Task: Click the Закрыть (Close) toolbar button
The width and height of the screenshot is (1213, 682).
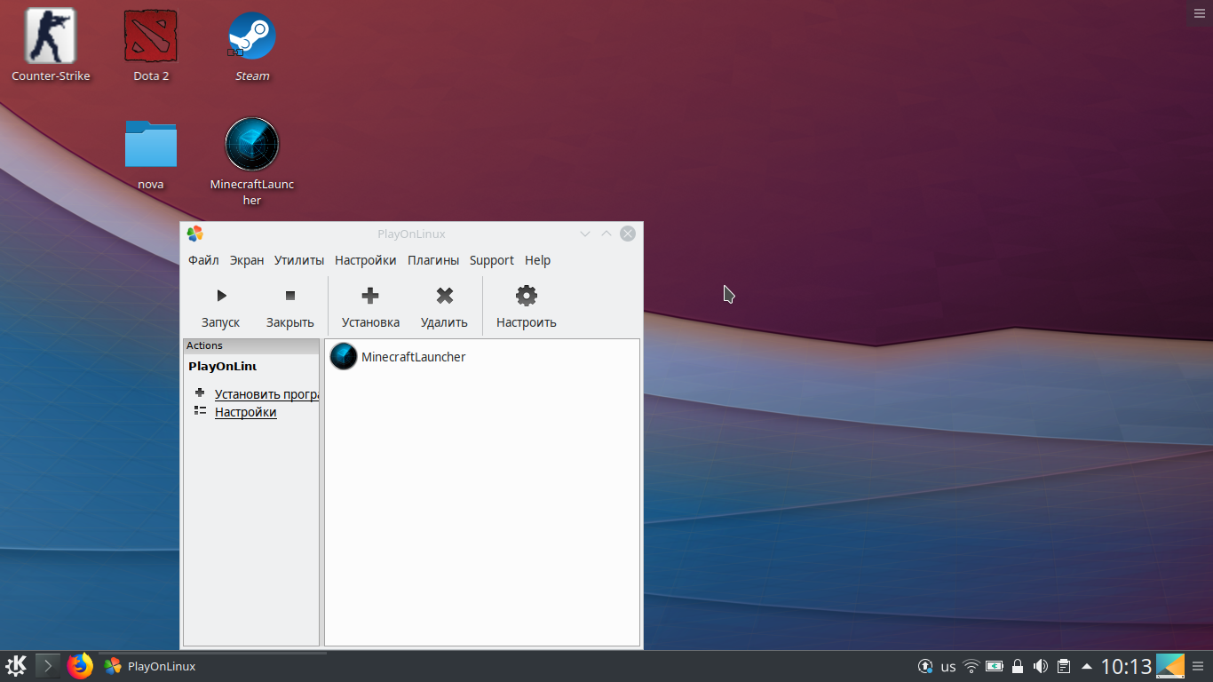Action: tap(290, 306)
